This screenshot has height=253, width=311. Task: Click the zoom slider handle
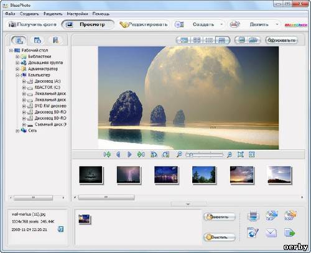tap(191, 155)
